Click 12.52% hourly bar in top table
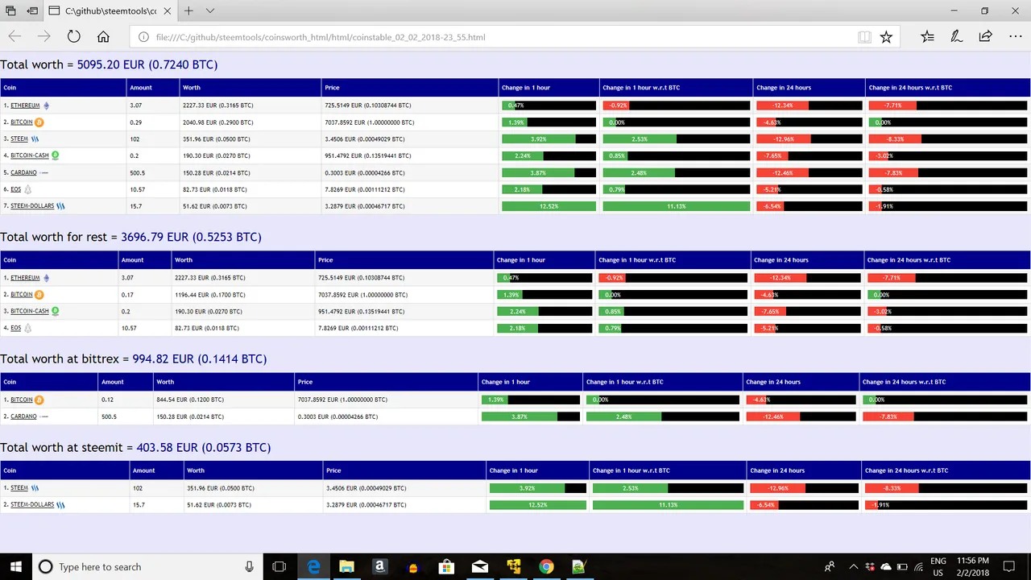This screenshot has width=1031, height=580. pos(549,206)
